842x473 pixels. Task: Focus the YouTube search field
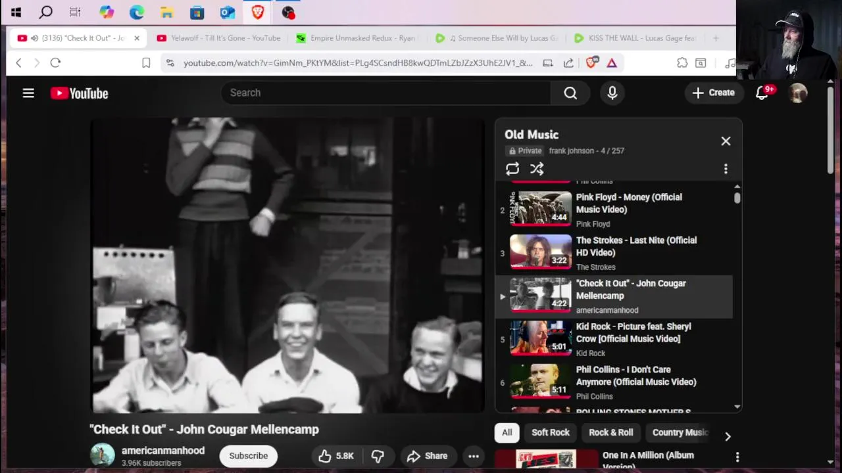point(385,93)
